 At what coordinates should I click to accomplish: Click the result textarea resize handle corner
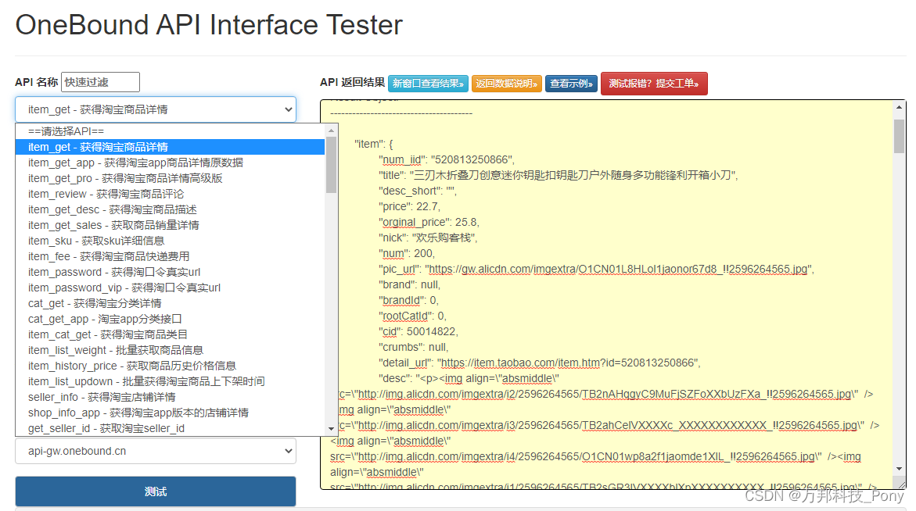tap(901, 484)
